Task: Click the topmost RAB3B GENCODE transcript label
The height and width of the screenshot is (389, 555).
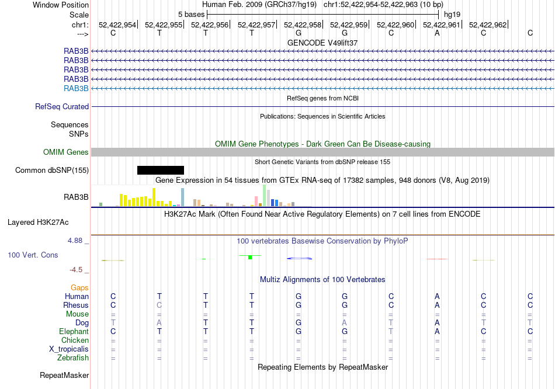Action: click(x=76, y=51)
